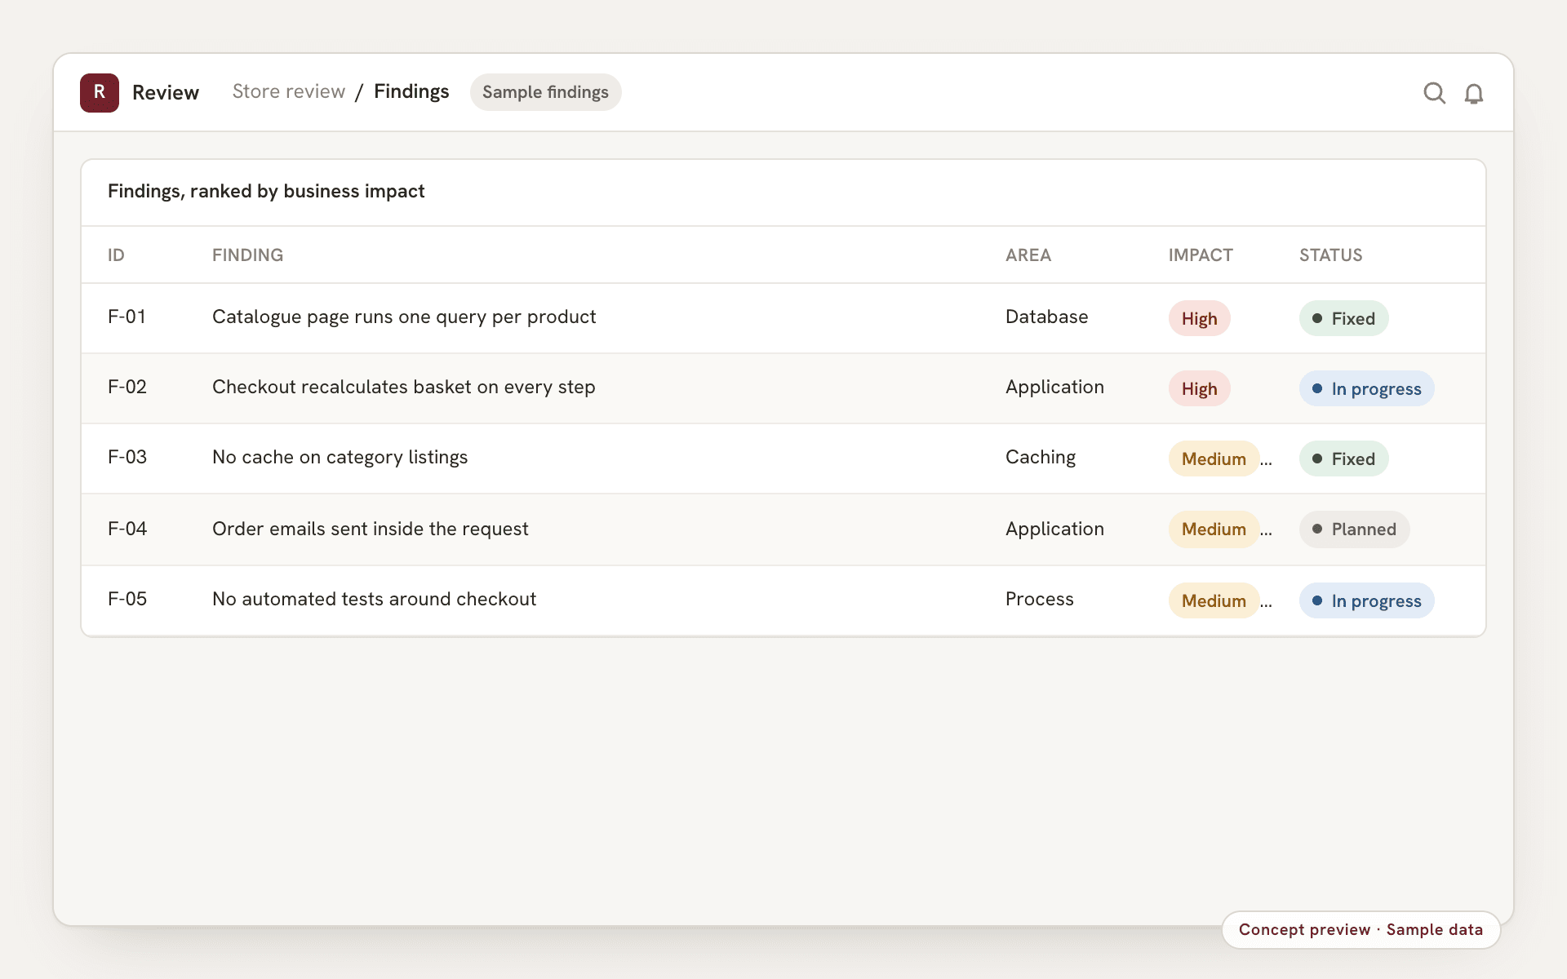Open 'Checkout recalculates basket on every step'
Image resolution: width=1567 pixels, height=979 pixels.
(403, 387)
